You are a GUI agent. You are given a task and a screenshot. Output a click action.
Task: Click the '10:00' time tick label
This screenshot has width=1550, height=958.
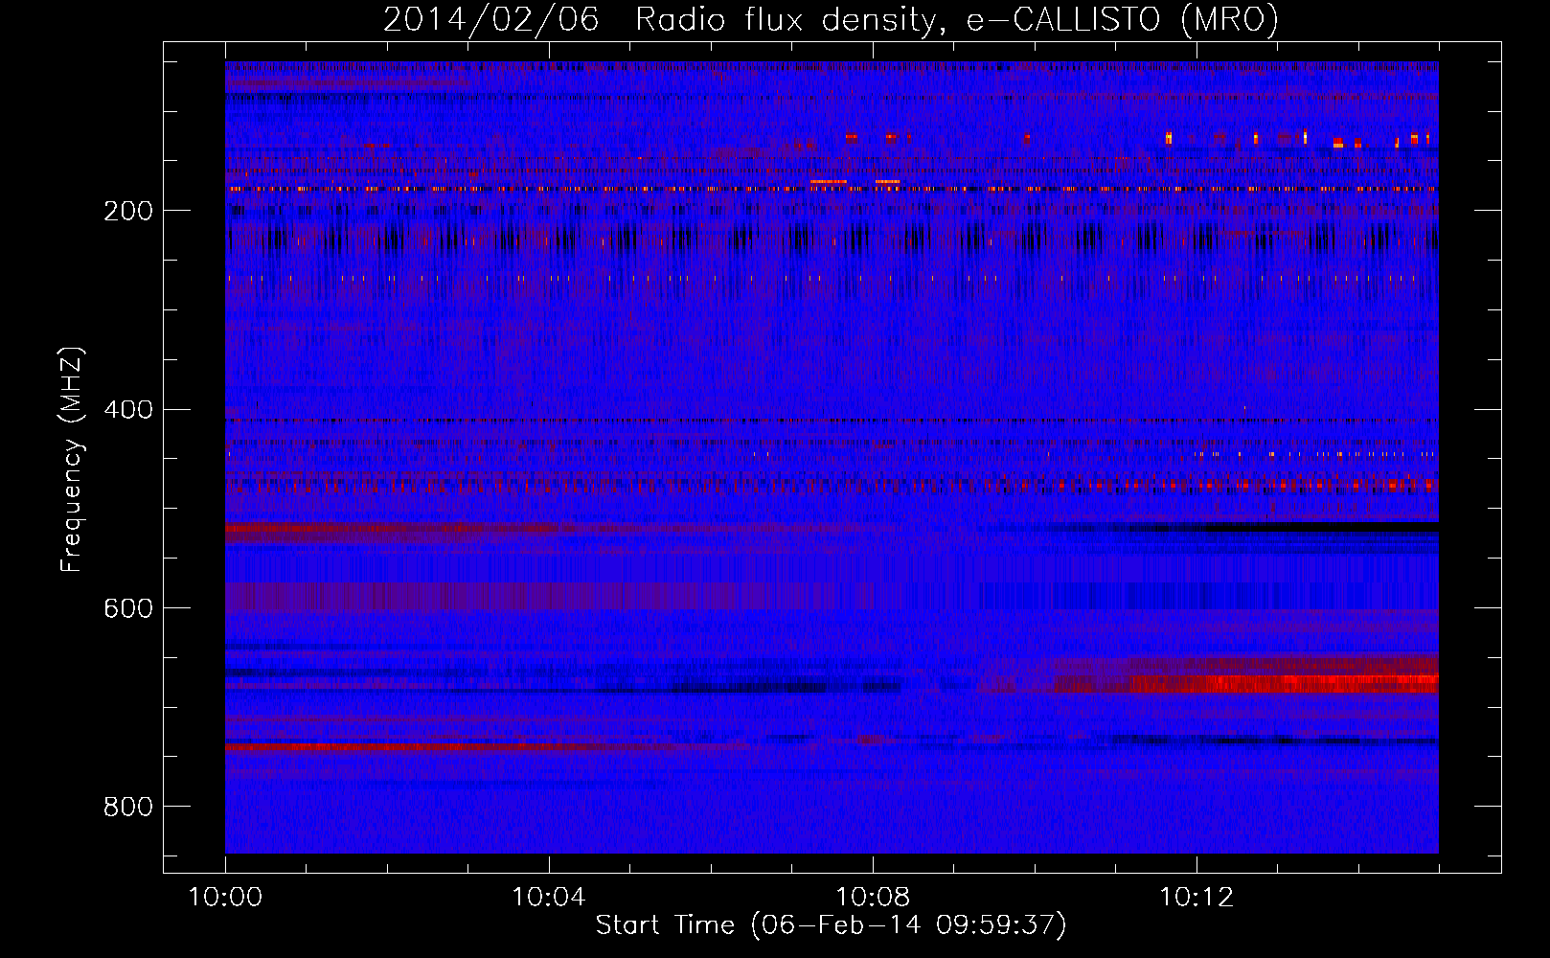click(x=225, y=898)
